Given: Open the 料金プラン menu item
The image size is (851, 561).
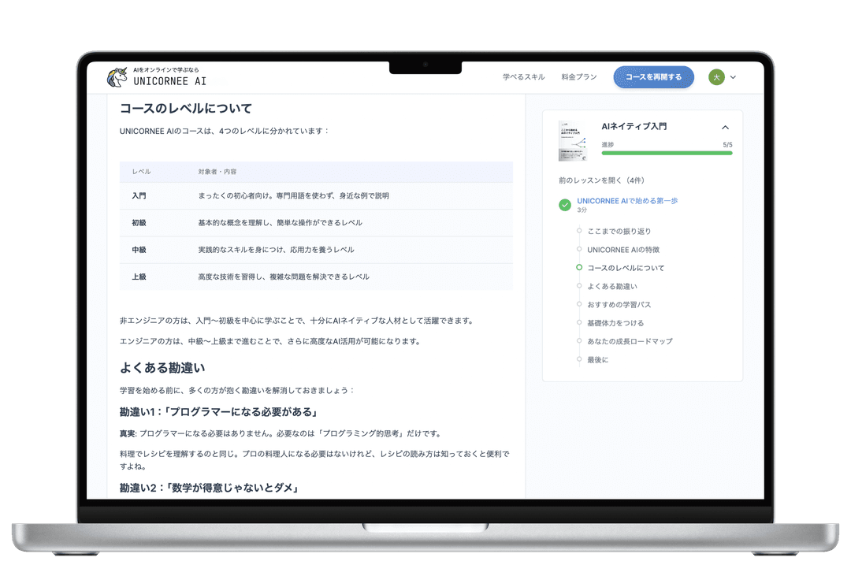Looking at the screenshot, I should pos(579,77).
